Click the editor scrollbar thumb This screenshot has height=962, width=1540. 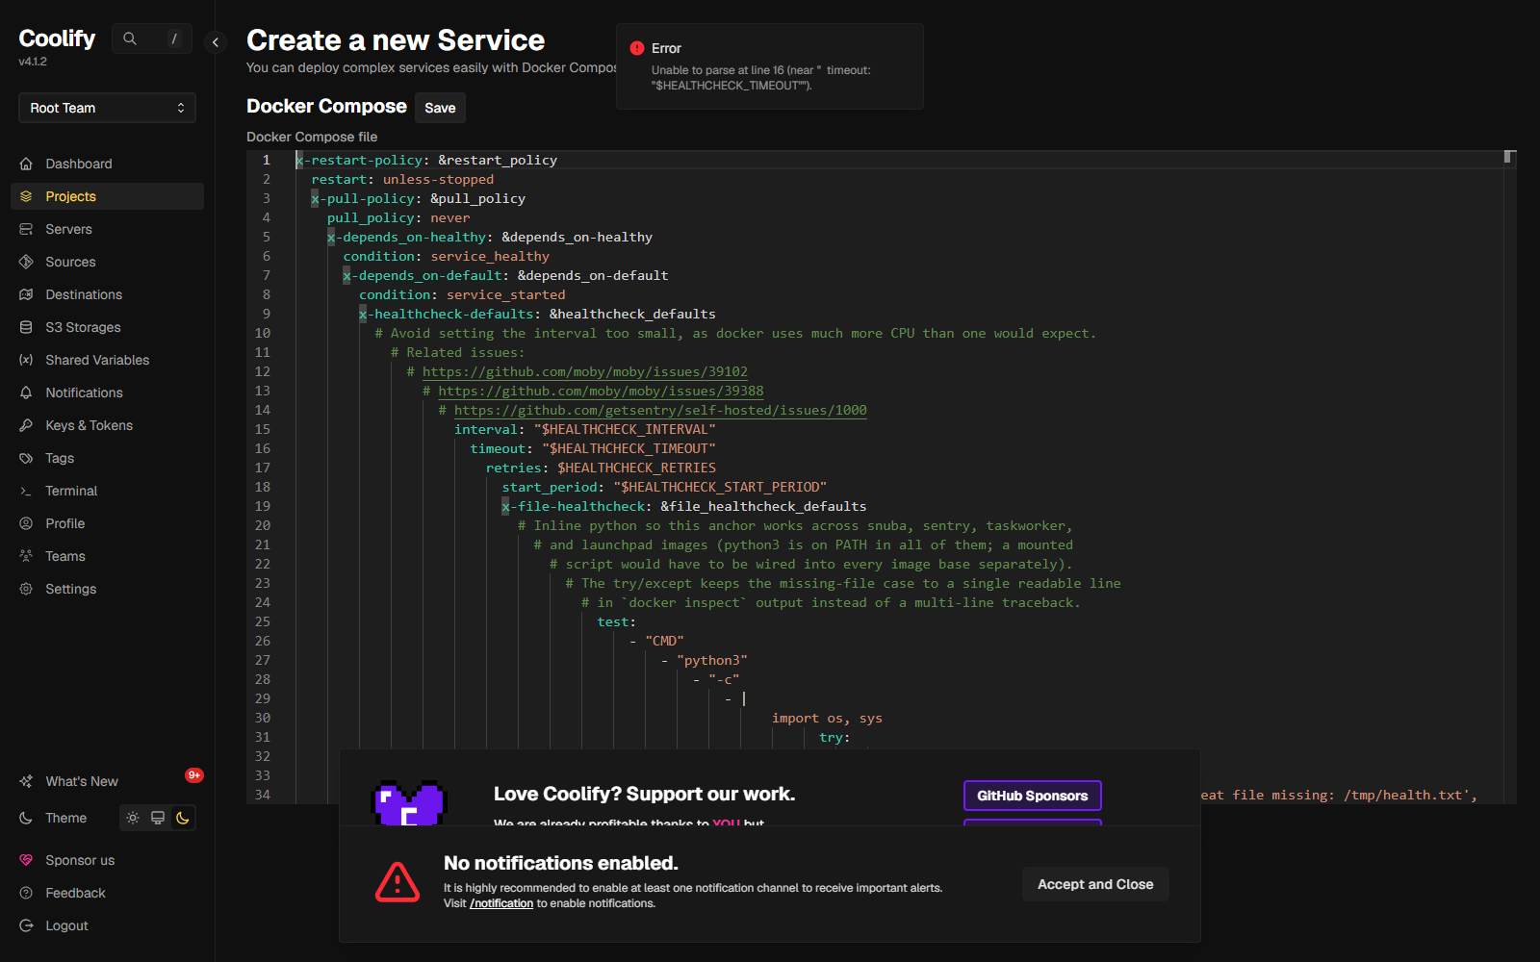[1509, 157]
